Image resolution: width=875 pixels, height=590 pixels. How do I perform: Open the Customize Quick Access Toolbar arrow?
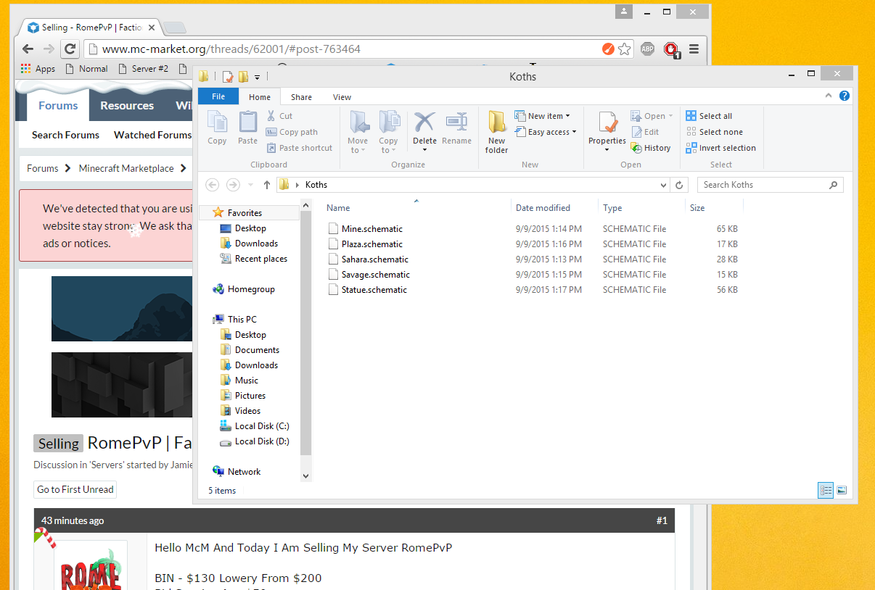257,77
